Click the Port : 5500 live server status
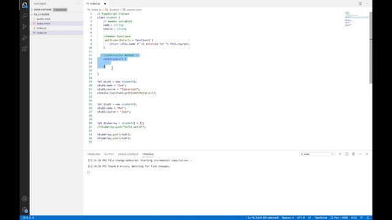Screen dimensions: 392x220 [x=339, y=218]
